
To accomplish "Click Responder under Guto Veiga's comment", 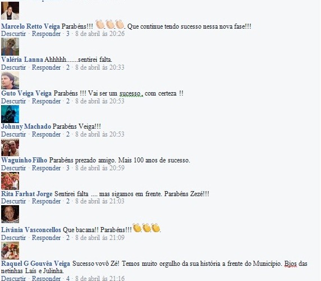I will coord(46,101).
